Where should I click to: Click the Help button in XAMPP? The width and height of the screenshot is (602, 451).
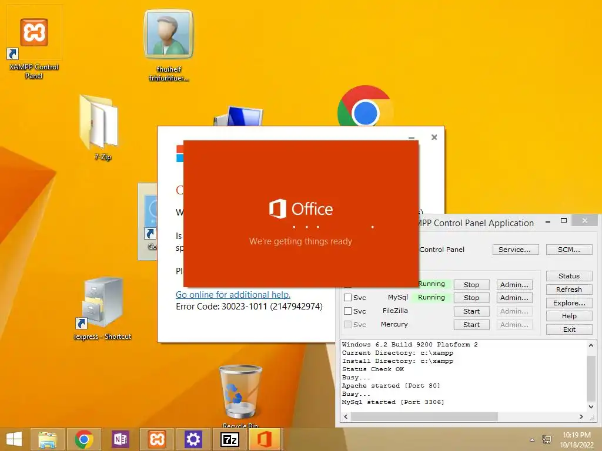569,316
